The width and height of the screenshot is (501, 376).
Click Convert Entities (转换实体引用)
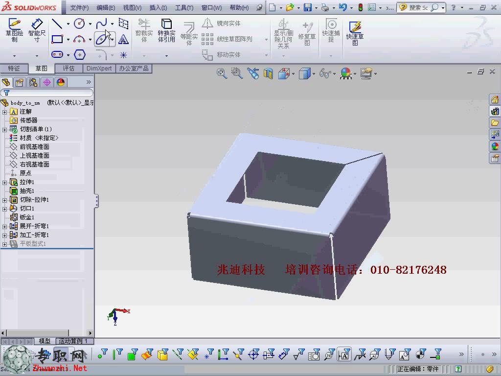[x=166, y=30]
